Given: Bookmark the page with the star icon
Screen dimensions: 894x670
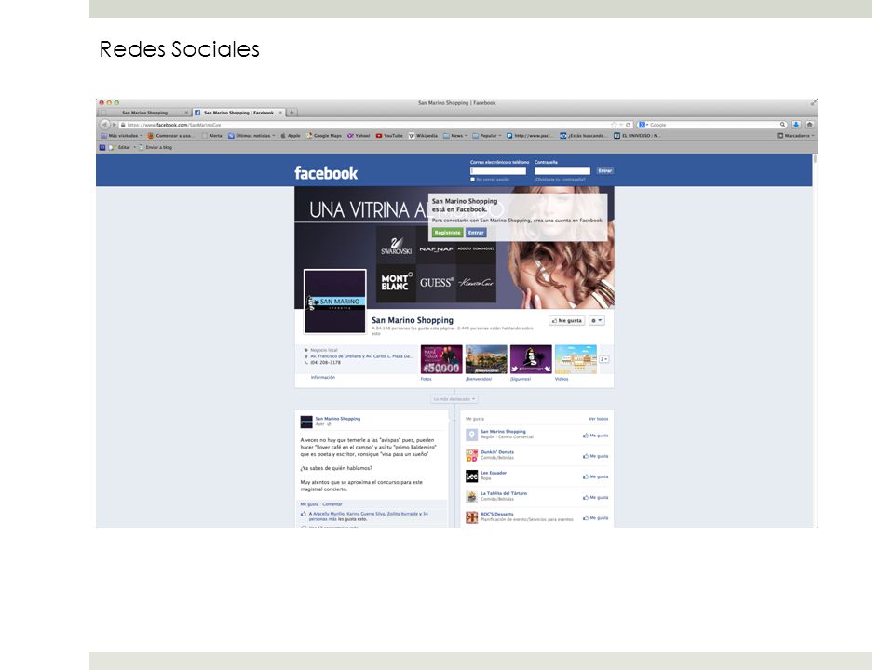Looking at the screenshot, I should click(x=614, y=125).
